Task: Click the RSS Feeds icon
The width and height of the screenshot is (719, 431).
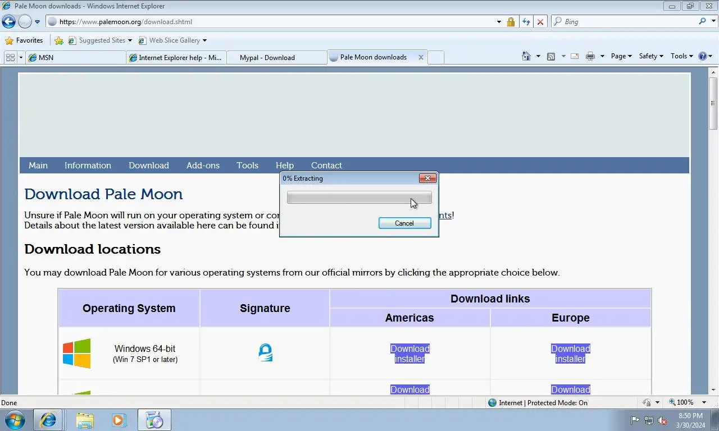Action: (551, 56)
